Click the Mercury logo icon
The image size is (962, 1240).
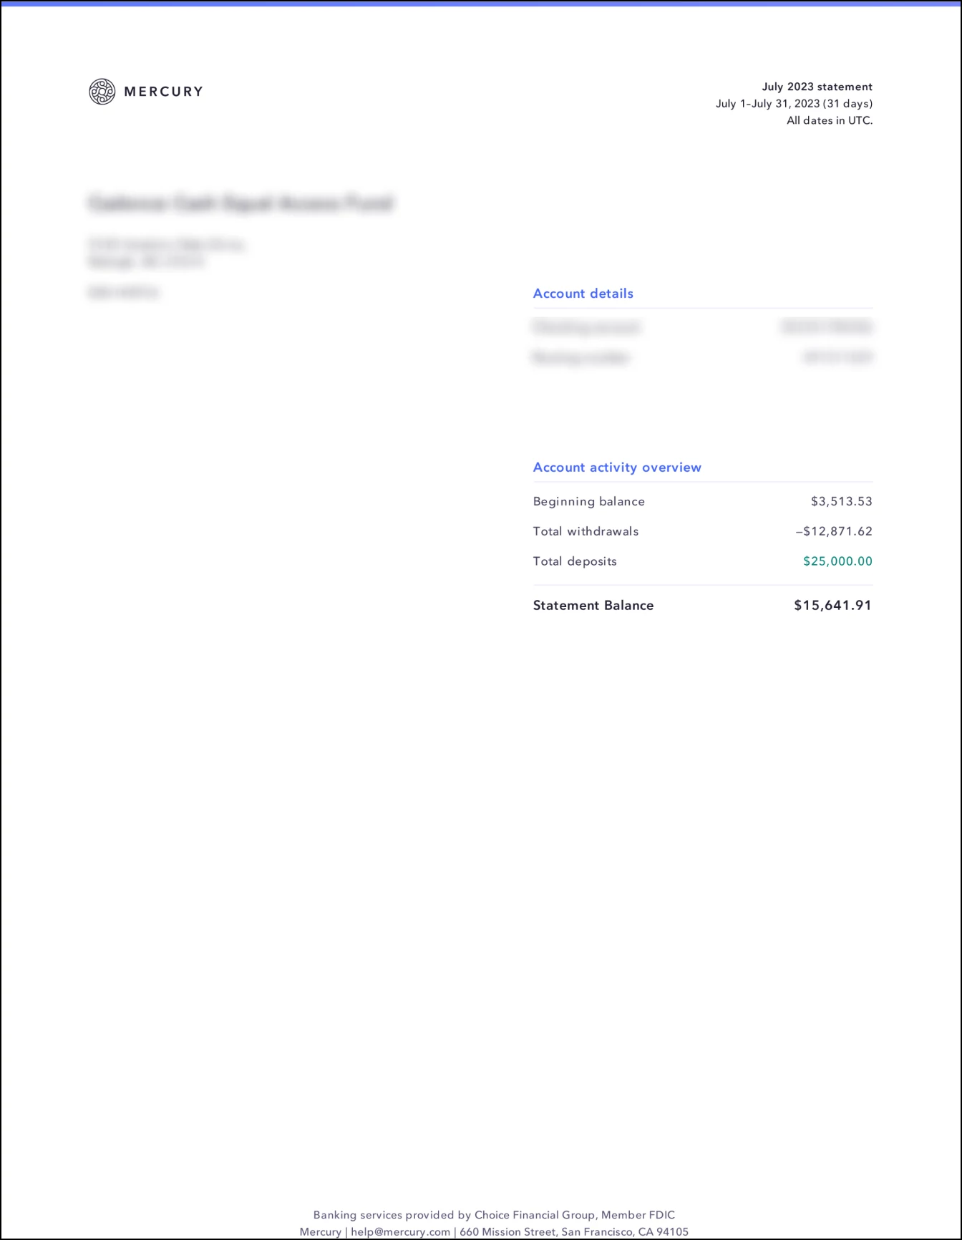tap(102, 92)
